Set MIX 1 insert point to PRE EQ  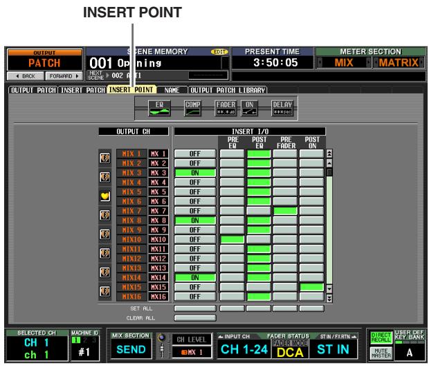click(x=232, y=154)
